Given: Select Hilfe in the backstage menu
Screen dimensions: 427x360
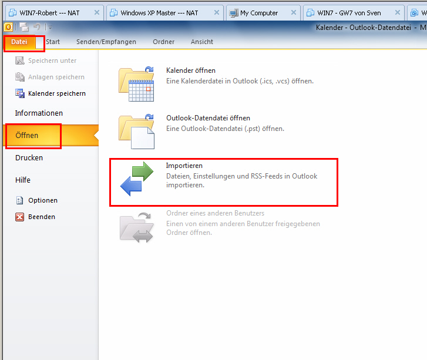Looking at the screenshot, I should click(23, 180).
